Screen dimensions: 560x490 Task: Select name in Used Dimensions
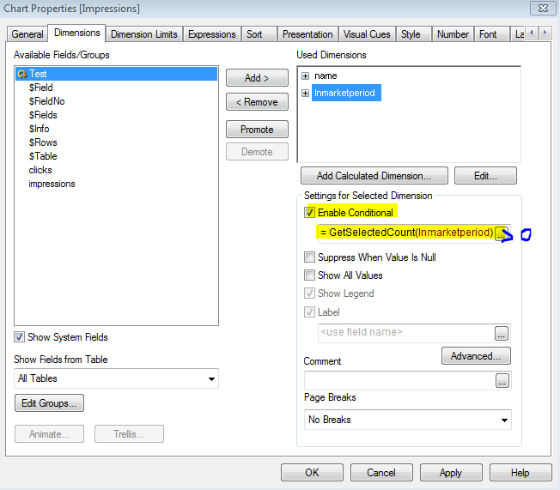click(x=326, y=76)
